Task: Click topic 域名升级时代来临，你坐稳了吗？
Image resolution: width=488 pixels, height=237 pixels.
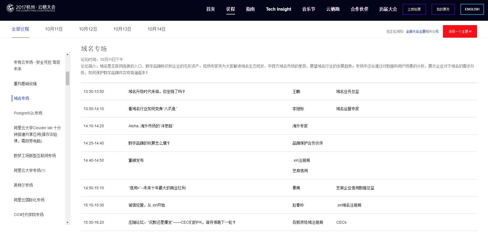Action: tap(157, 91)
